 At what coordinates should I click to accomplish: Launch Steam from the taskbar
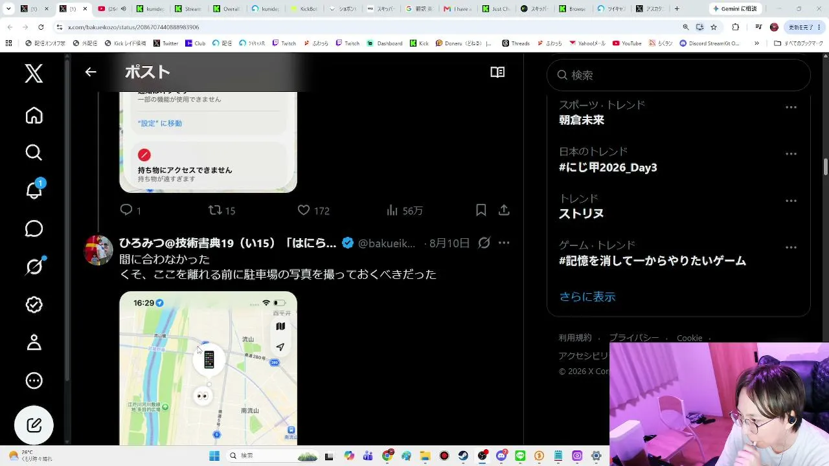pos(463,456)
